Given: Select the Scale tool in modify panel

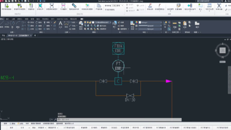Looking at the screenshot, I should pyautogui.click(x=39, y=29).
